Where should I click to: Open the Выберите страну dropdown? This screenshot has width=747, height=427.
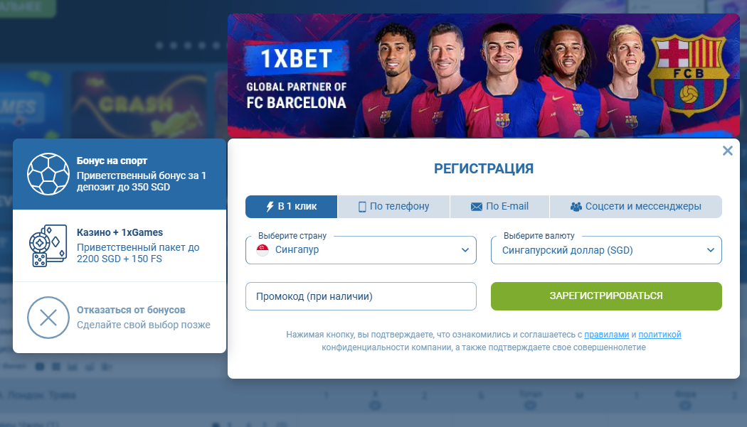(361, 250)
